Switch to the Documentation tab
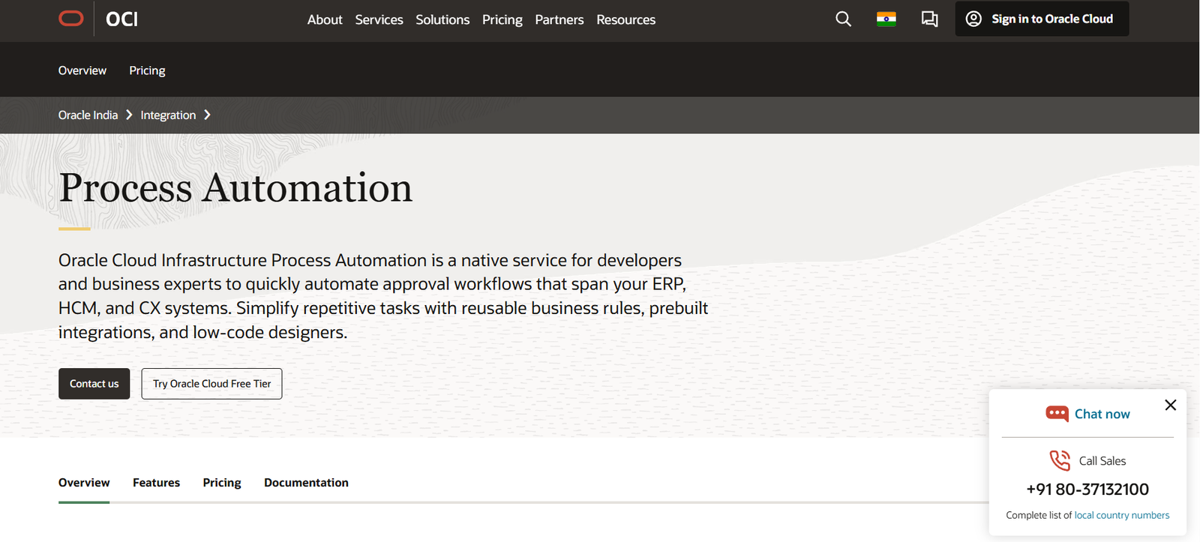 tap(306, 483)
